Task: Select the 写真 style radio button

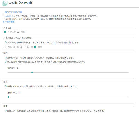Action: 18,32
